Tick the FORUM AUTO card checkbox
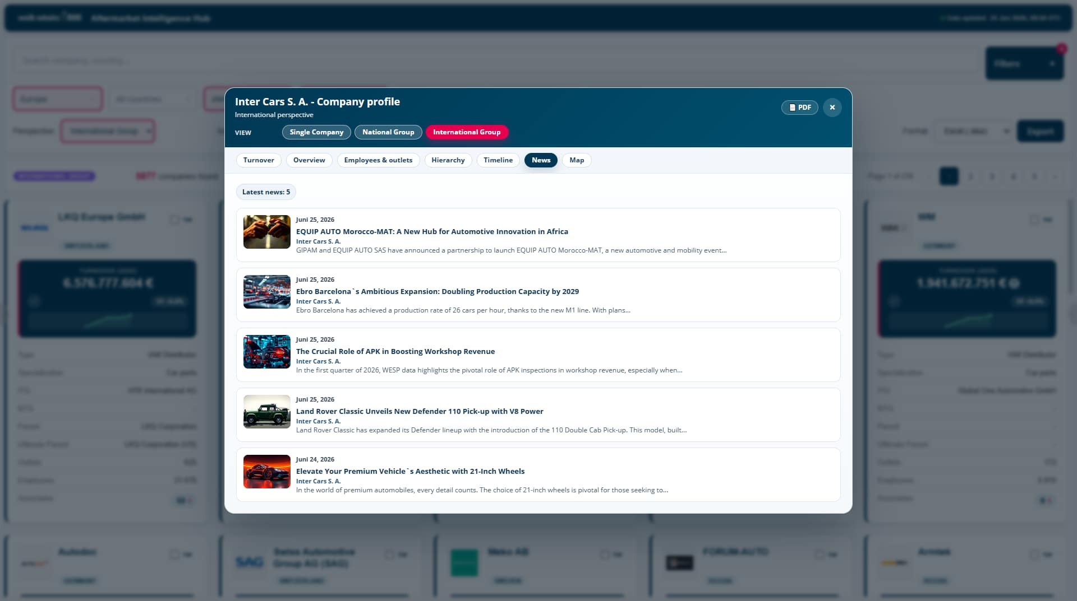1077x601 pixels. 819,555
